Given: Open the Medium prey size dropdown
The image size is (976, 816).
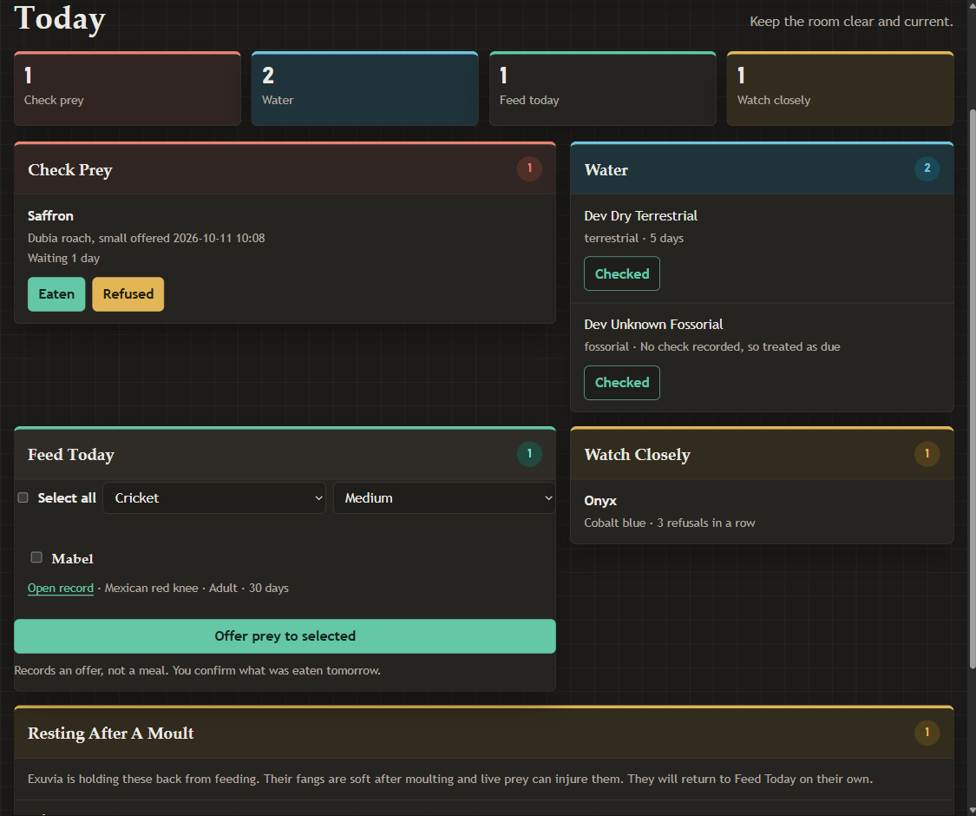Looking at the screenshot, I should 444,497.
